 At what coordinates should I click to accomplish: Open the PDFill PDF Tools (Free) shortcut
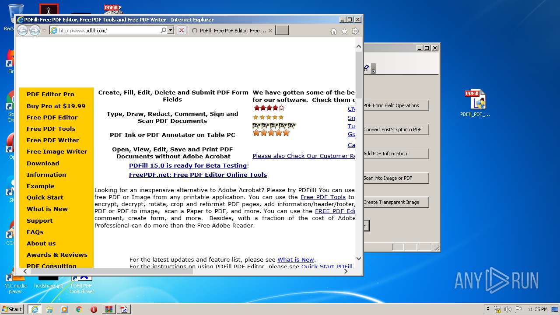tap(81, 283)
